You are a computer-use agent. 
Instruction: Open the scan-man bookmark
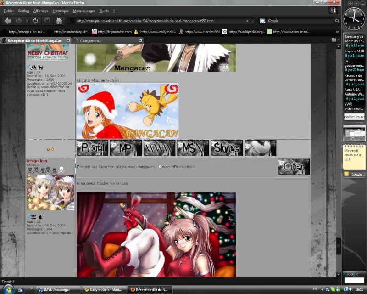click(x=289, y=32)
